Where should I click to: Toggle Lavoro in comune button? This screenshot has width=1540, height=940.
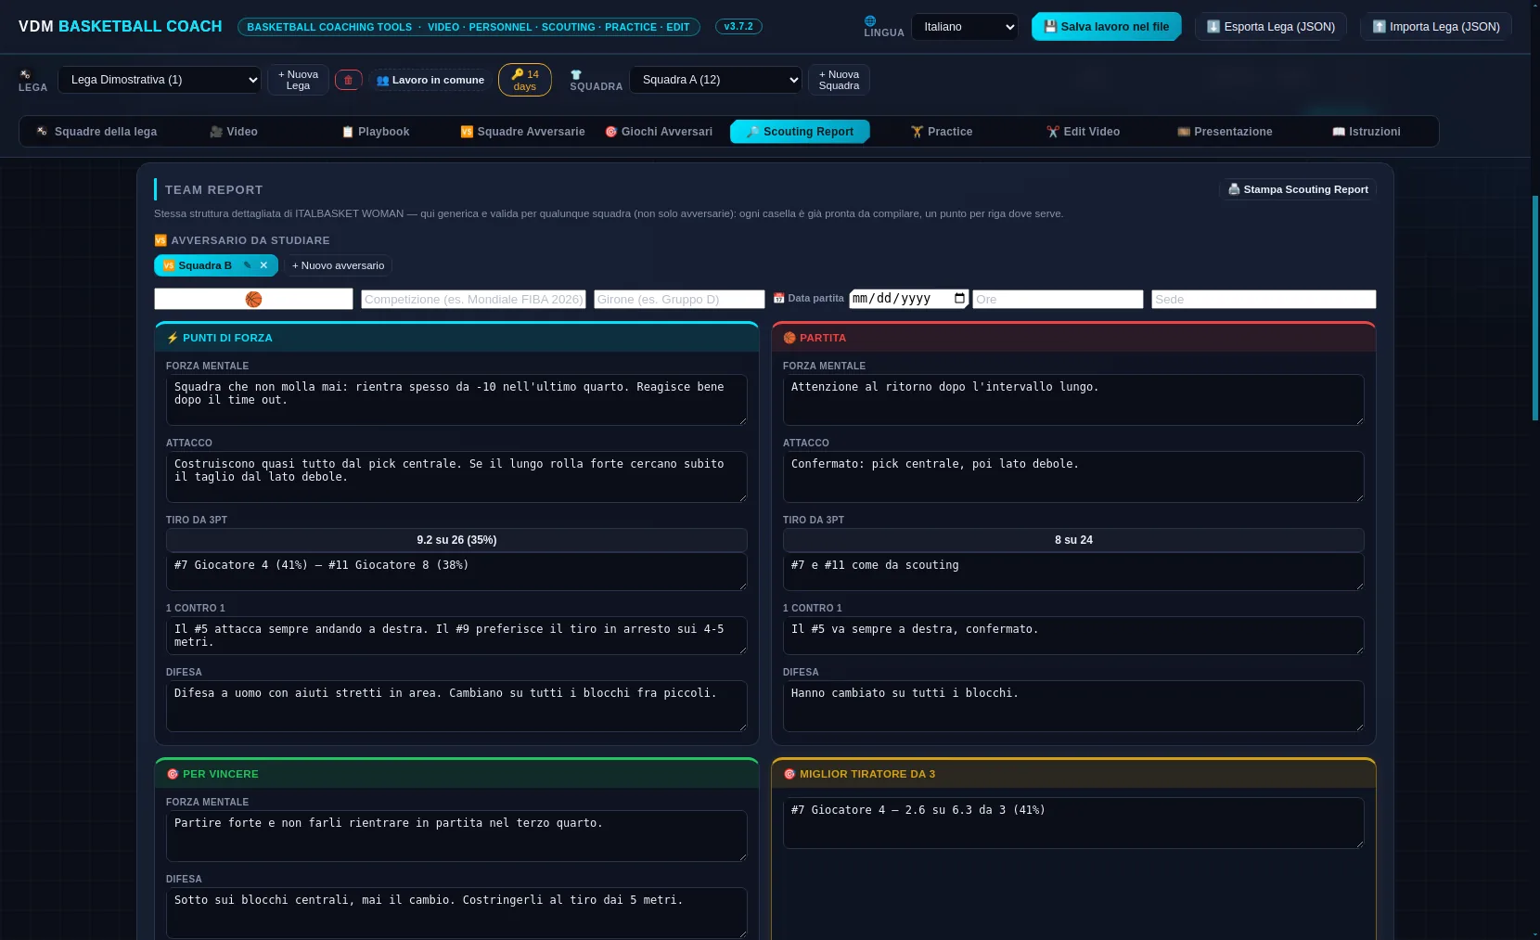pyautogui.click(x=430, y=80)
